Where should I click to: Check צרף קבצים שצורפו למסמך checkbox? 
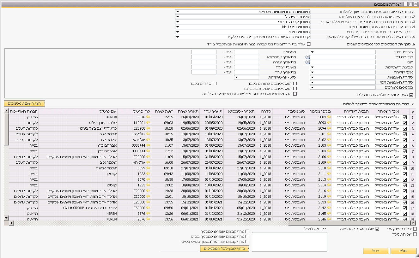[247, 231]
